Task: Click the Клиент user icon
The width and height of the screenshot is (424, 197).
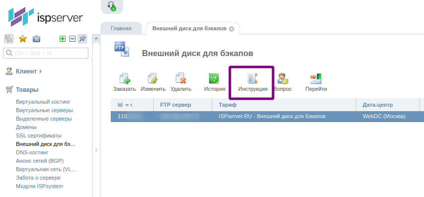Action: pyautogui.click(x=9, y=71)
